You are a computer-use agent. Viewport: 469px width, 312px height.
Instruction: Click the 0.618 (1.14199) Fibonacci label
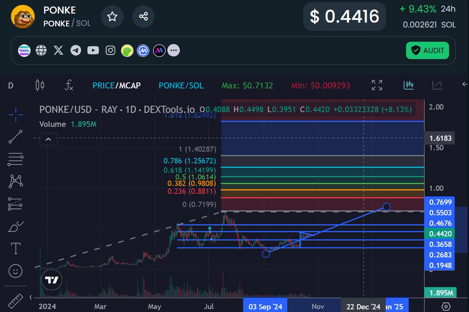pos(190,170)
